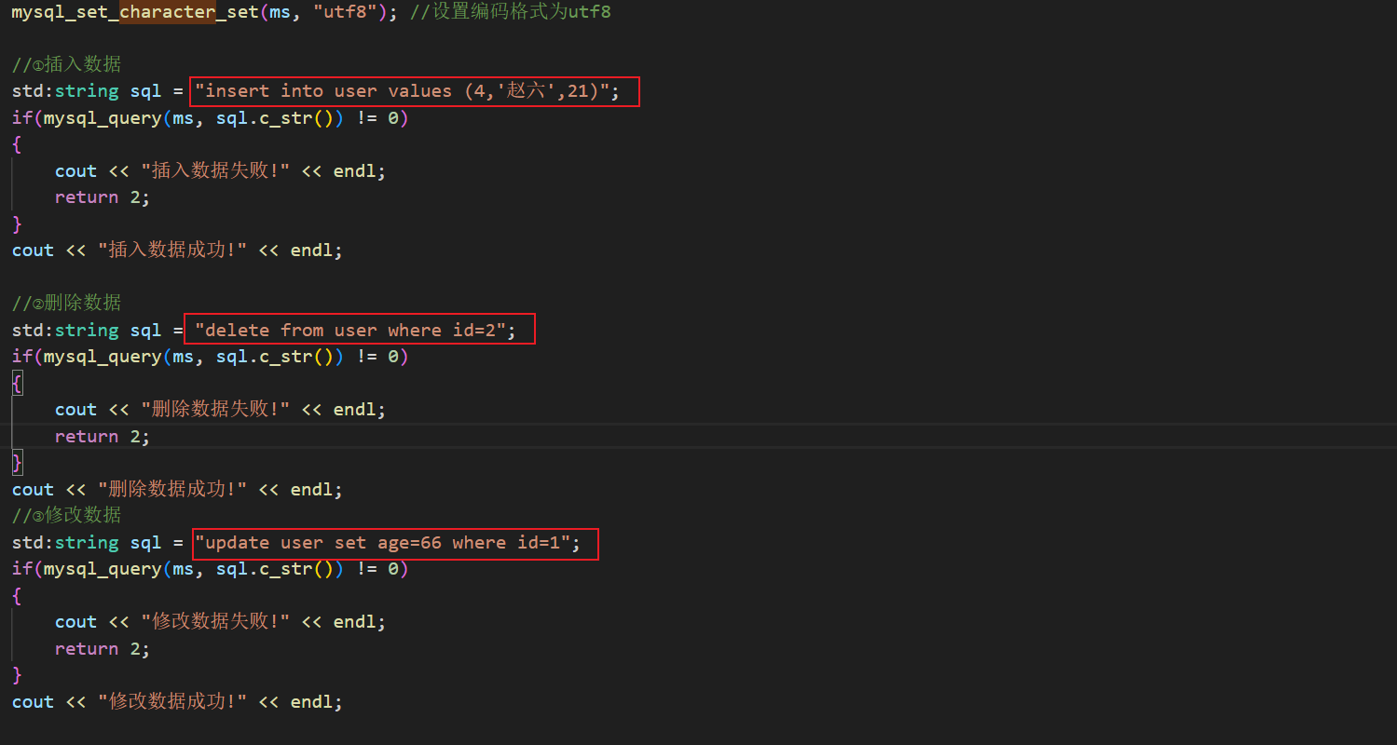Click the delete from user SQL string
This screenshot has height=745, width=1397.
click(x=349, y=331)
